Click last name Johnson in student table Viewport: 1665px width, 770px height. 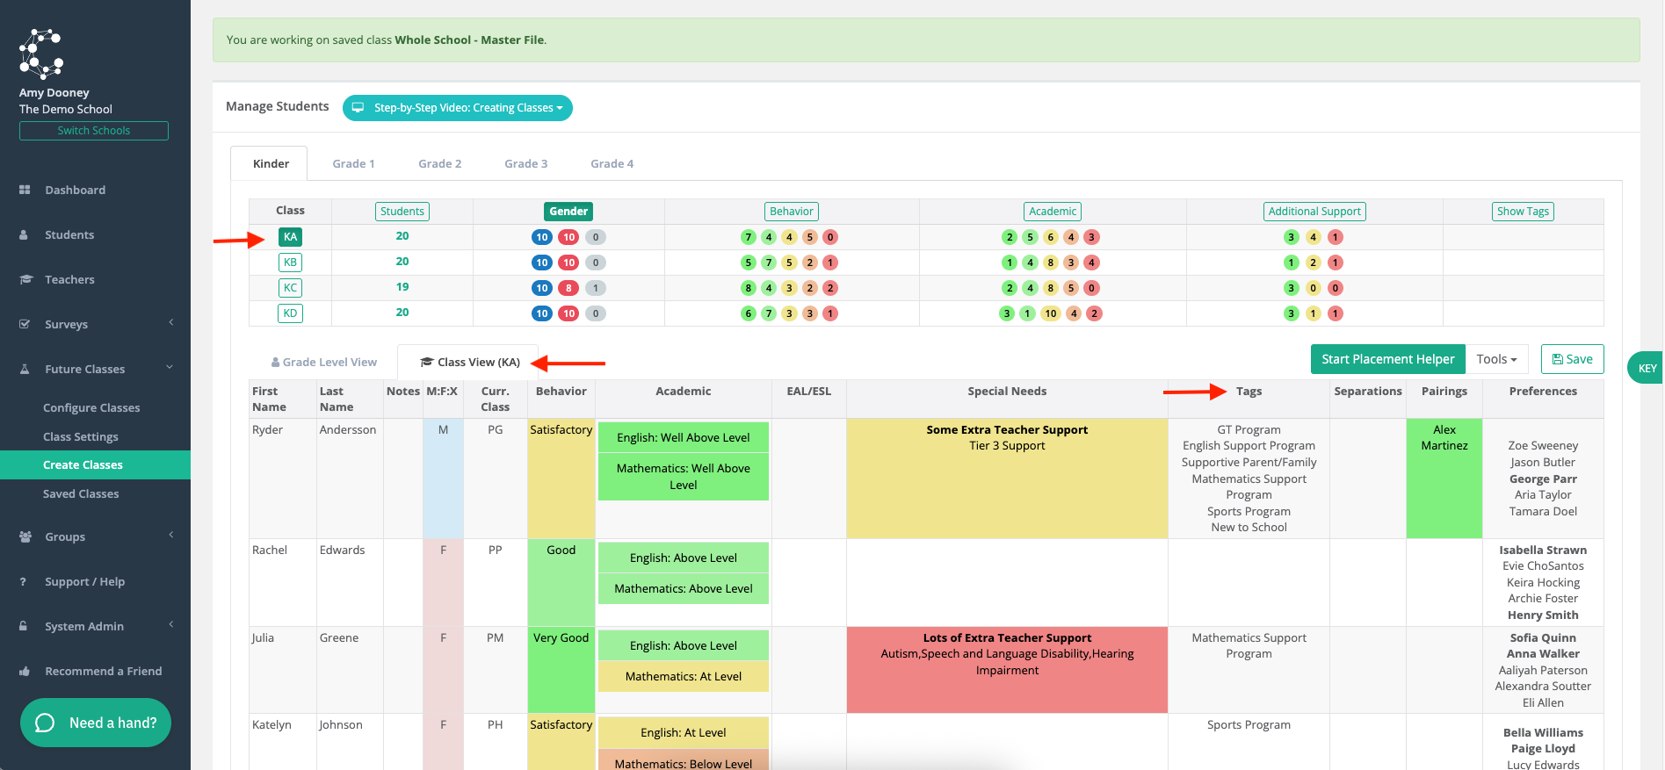340,725
